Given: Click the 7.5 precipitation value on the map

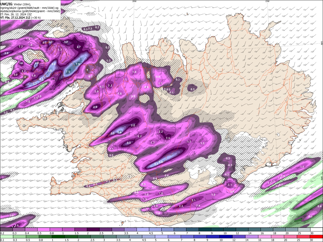Looking at the screenshot, I should click(x=68, y=72).
